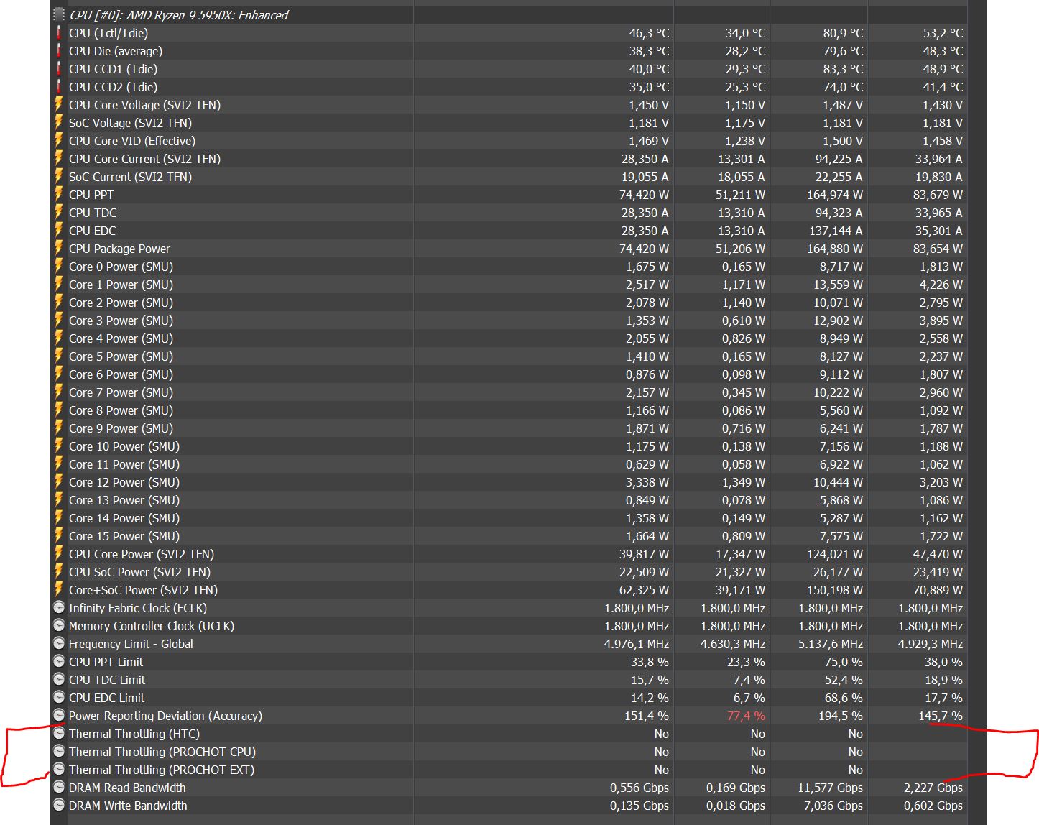Click clock icon for CPU PPT Limit
Image resolution: width=1039 pixels, height=825 pixels.
(59, 661)
